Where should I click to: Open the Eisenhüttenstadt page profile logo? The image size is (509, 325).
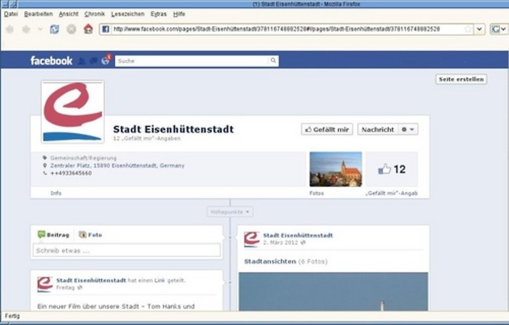pyautogui.click(x=73, y=112)
